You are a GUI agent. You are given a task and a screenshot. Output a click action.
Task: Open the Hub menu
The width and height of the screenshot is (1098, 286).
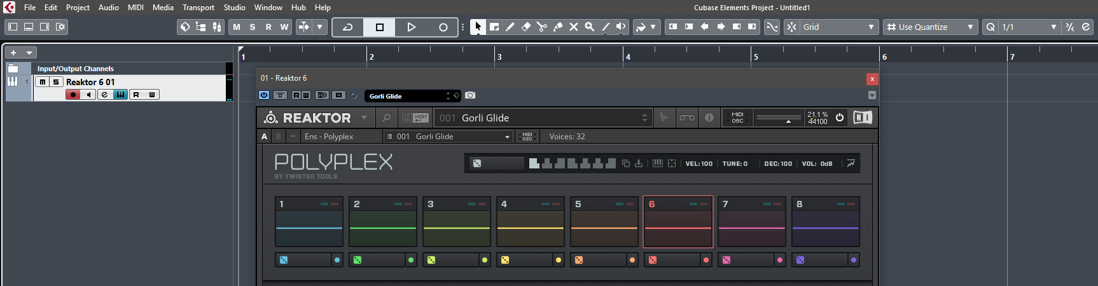point(298,8)
